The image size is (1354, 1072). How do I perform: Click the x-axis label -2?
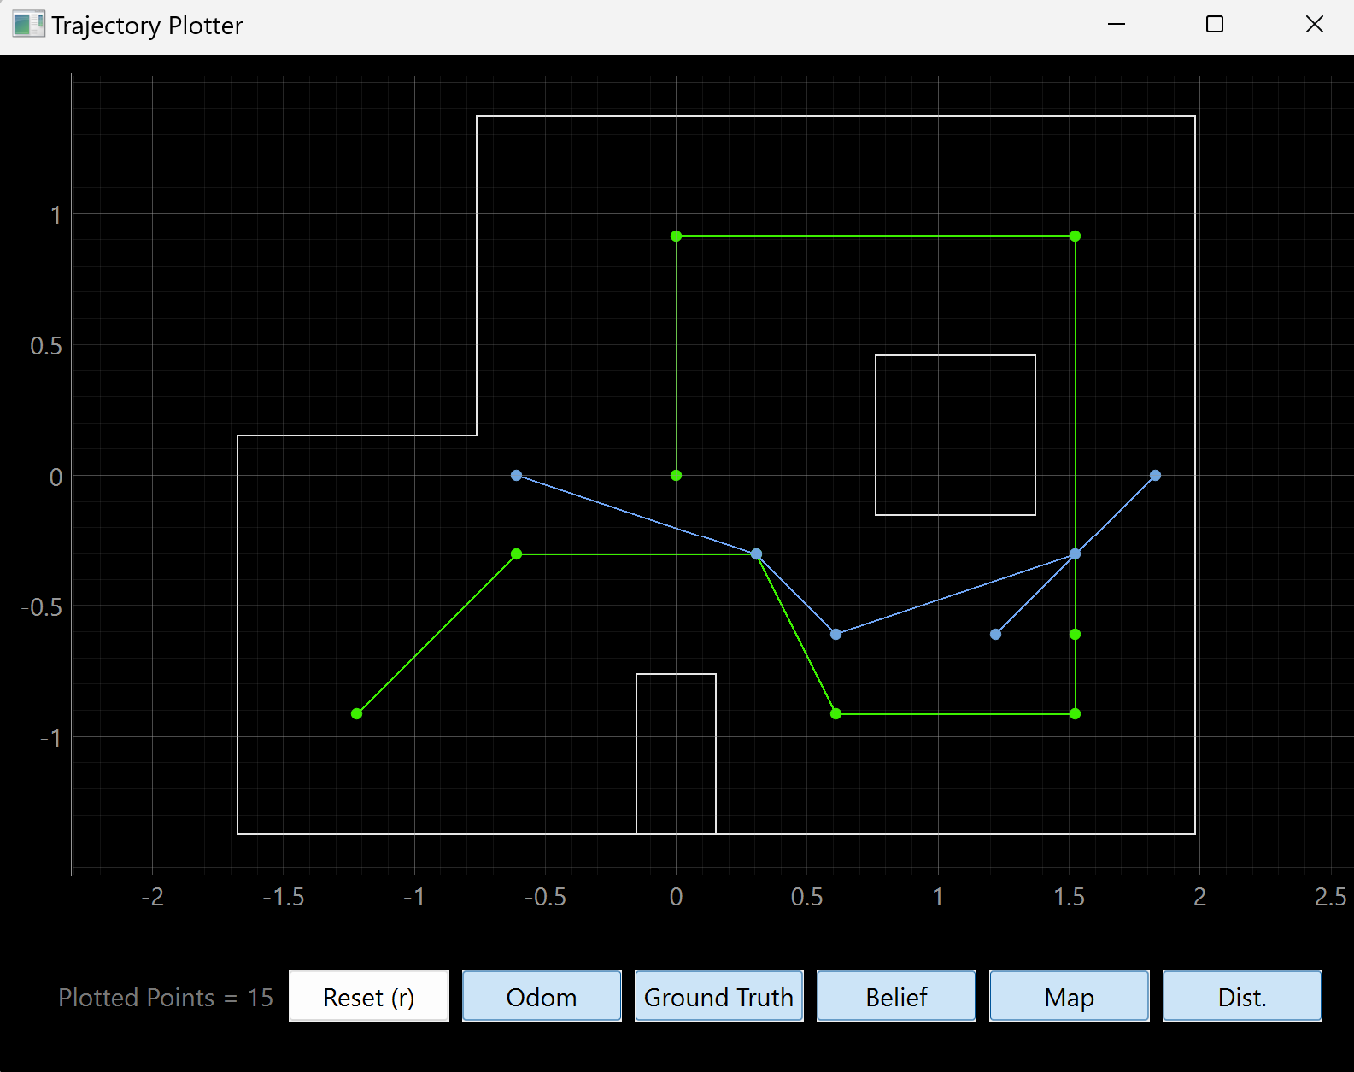152,897
